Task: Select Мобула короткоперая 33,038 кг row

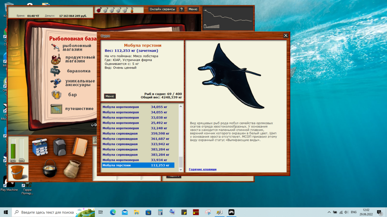Action: coord(138,117)
